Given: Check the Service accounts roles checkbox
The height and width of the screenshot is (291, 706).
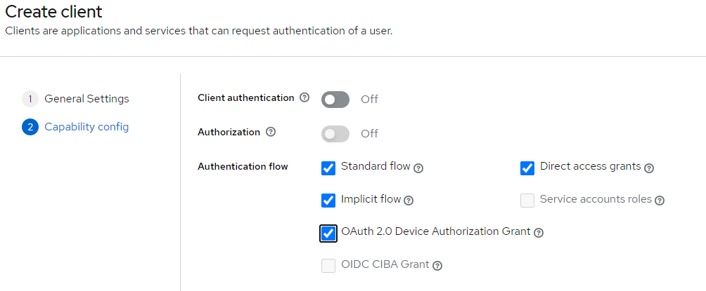Looking at the screenshot, I should [527, 201].
